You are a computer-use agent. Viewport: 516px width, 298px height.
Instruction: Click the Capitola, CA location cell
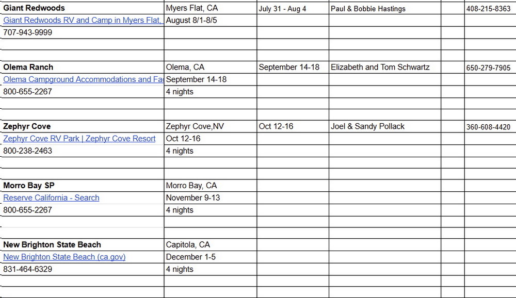coord(188,245)
